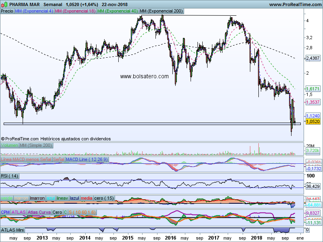This screenshot has width=323, height=242.
Task: Click the yellow 1,0520 current price tag
Action: pos(313,121)
